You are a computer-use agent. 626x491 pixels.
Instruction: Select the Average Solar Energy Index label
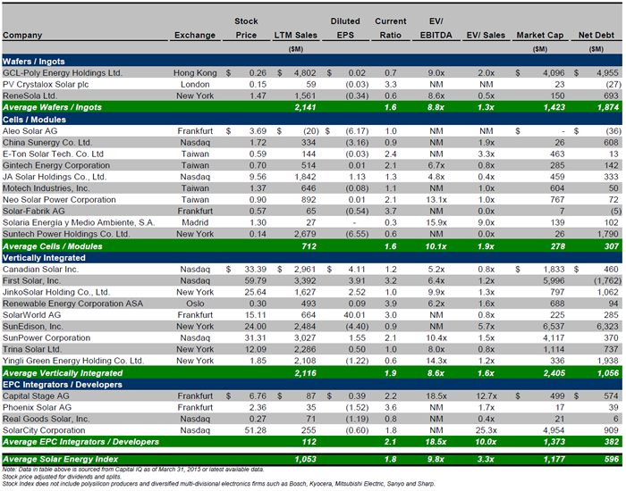pos(60,459)
